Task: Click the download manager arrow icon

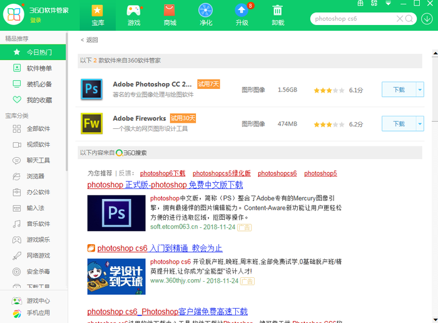Action: click(x=427, y=18)
